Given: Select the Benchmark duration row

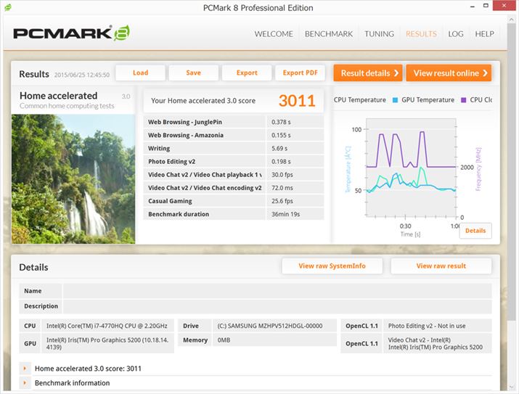Looking at the screenshot, I should 234,214.
